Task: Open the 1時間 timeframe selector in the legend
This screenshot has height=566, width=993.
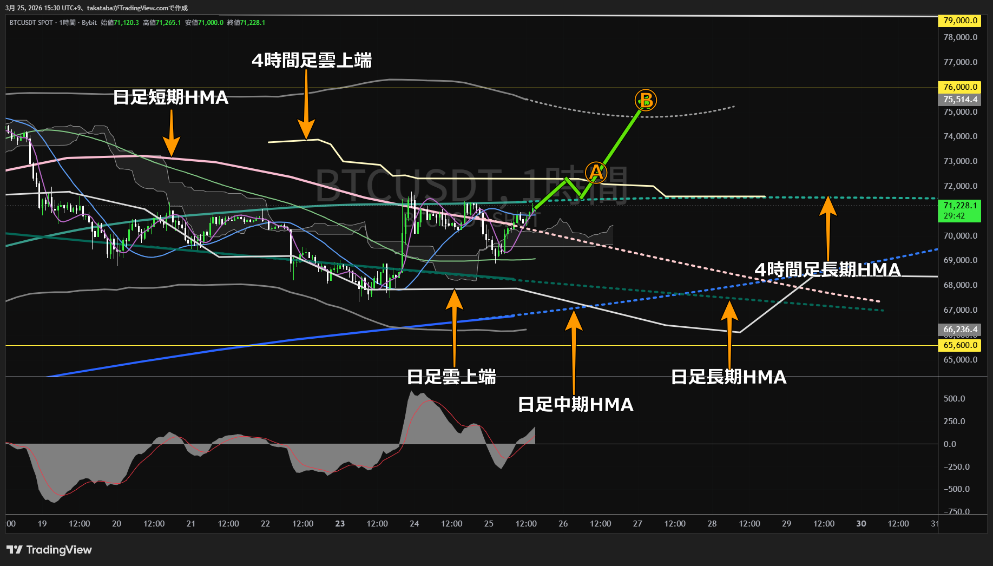Action: coord(67,23)
